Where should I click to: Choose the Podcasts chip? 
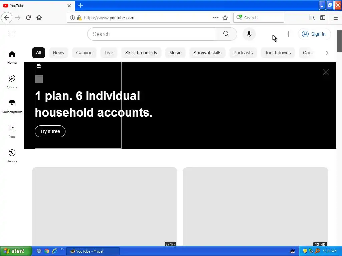point(243,53)
